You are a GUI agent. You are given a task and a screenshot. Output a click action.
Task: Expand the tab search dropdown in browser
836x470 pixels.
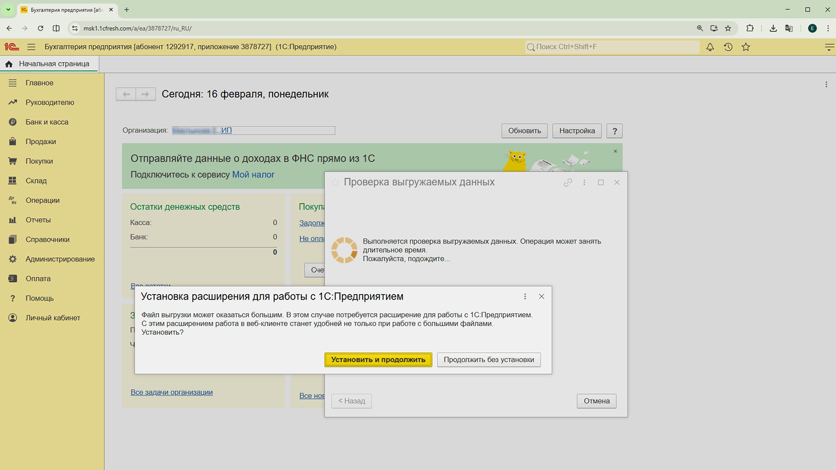8,10
